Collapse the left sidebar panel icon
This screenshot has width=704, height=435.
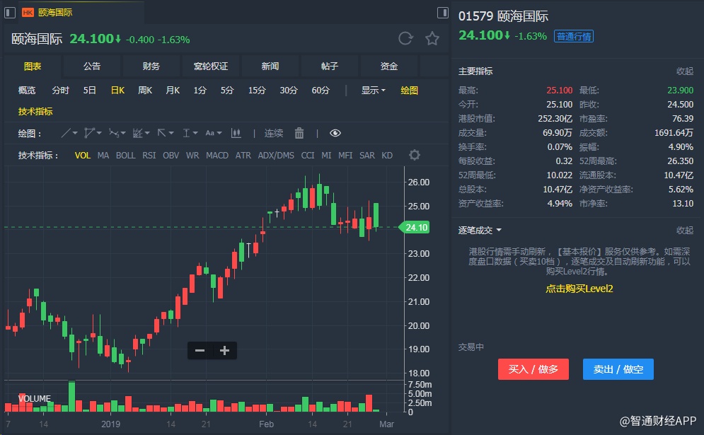pyautogui.click(x=10, y=12)
